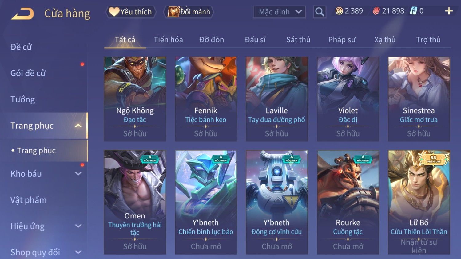
Task: Tap the gold coin balance icon
Action: 339,11
